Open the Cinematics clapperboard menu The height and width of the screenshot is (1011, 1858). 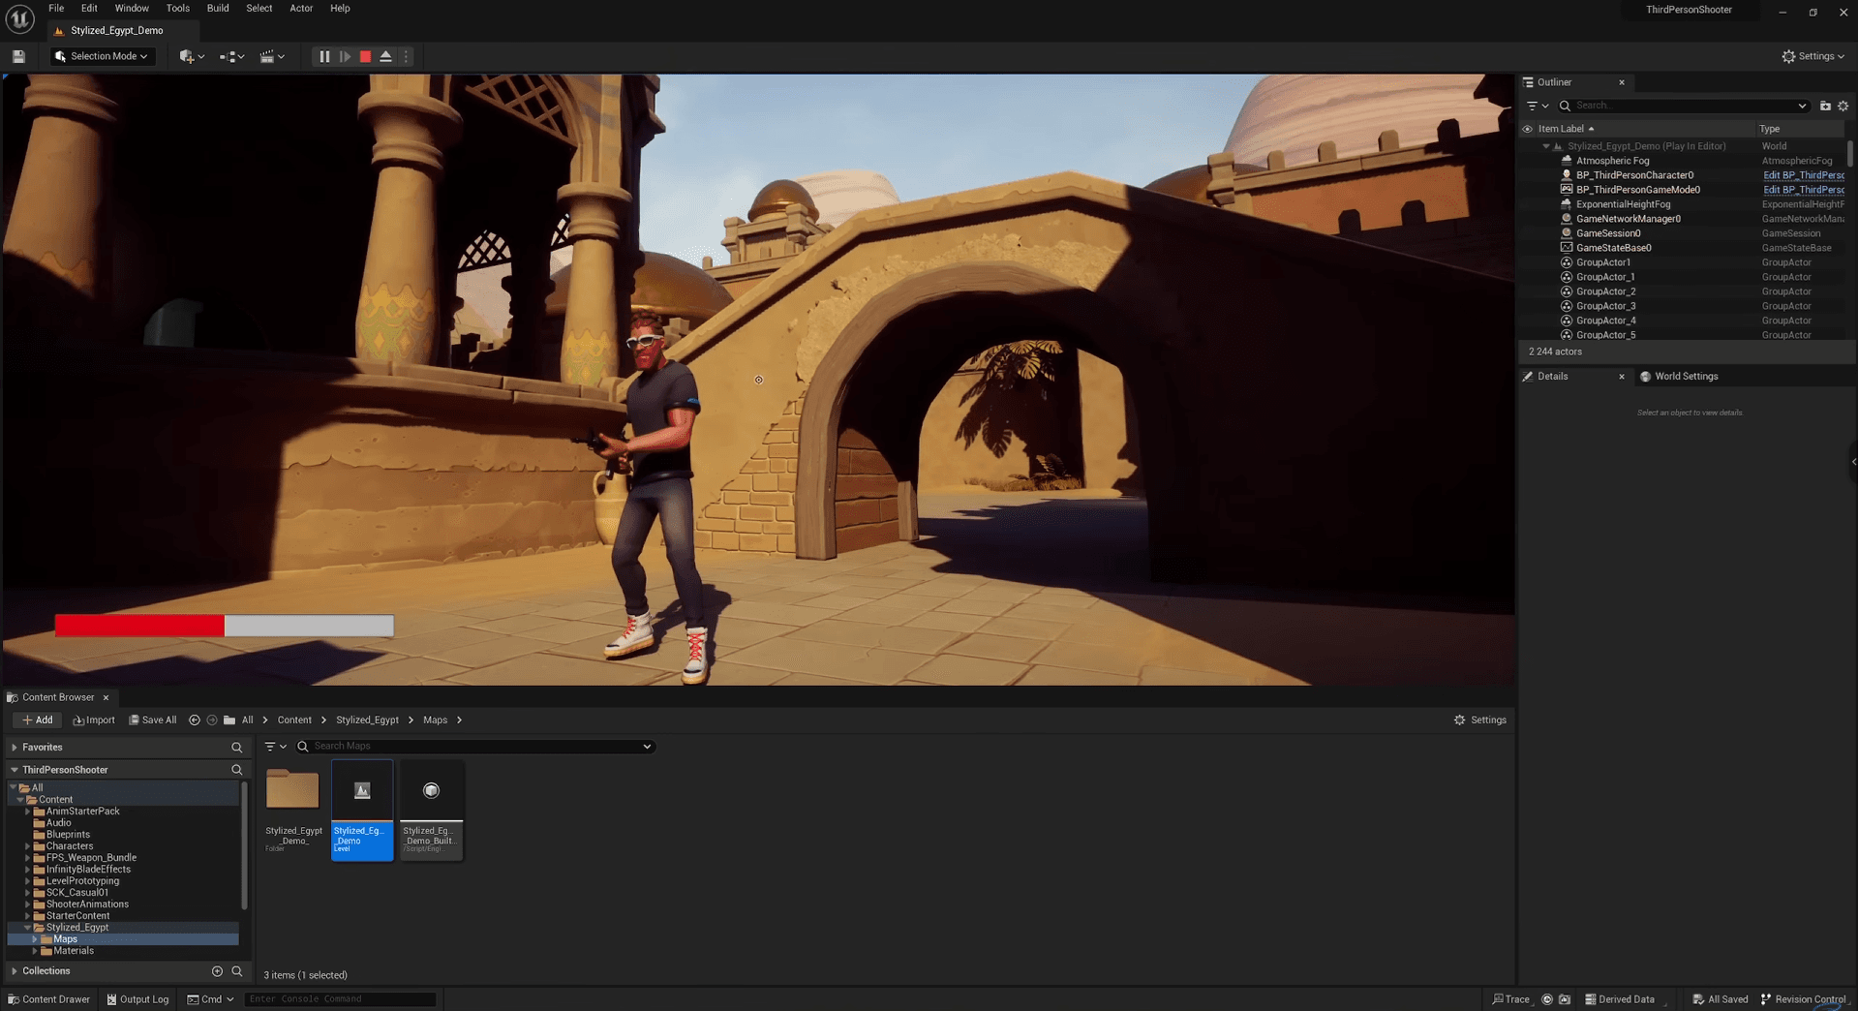(x=271, y=57)
